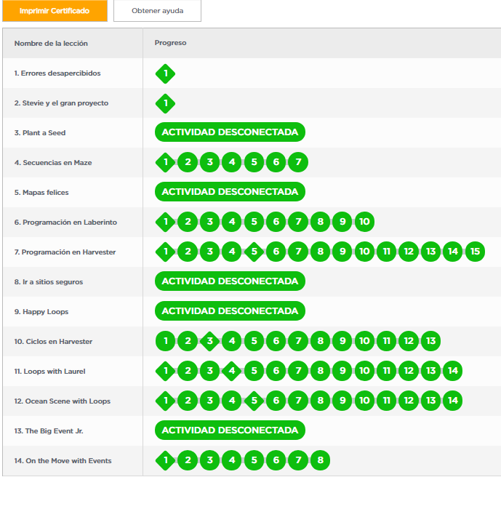
Task: Open The Big Event Jr. unplugged activity
Action: [230, 430]
